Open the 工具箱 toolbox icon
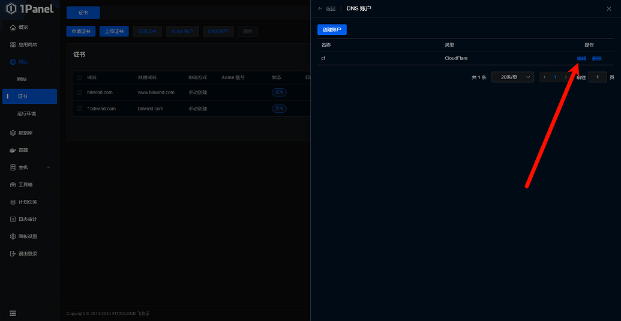 [13, 184]
